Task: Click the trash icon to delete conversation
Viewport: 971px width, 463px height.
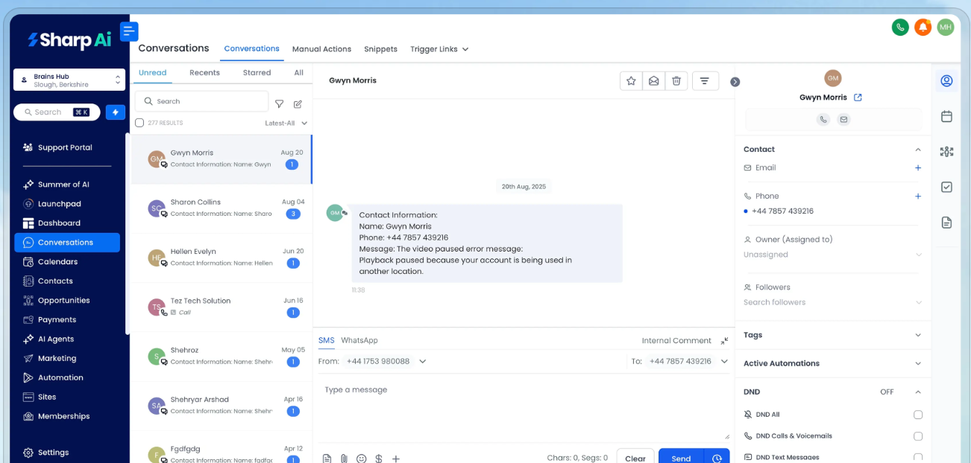Action: 676,81
